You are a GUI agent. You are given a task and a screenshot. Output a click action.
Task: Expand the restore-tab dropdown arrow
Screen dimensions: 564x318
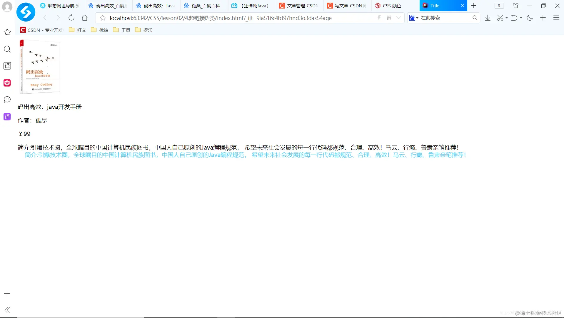[521, 18]
